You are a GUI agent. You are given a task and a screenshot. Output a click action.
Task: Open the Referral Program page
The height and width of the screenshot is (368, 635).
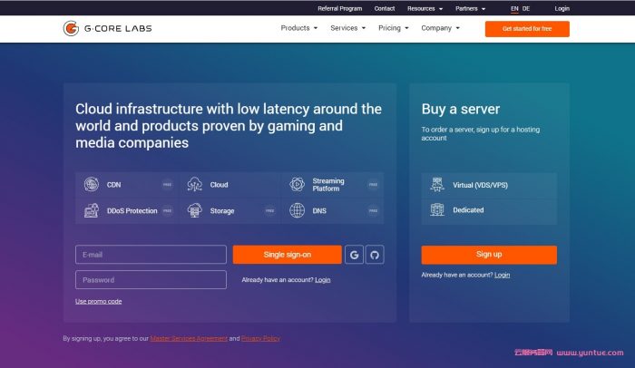point(339,8)
